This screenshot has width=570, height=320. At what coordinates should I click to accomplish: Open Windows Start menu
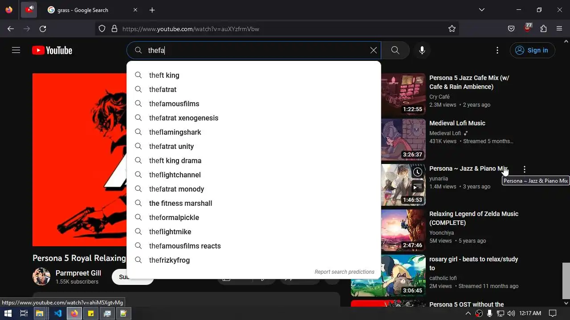(8, 313)
